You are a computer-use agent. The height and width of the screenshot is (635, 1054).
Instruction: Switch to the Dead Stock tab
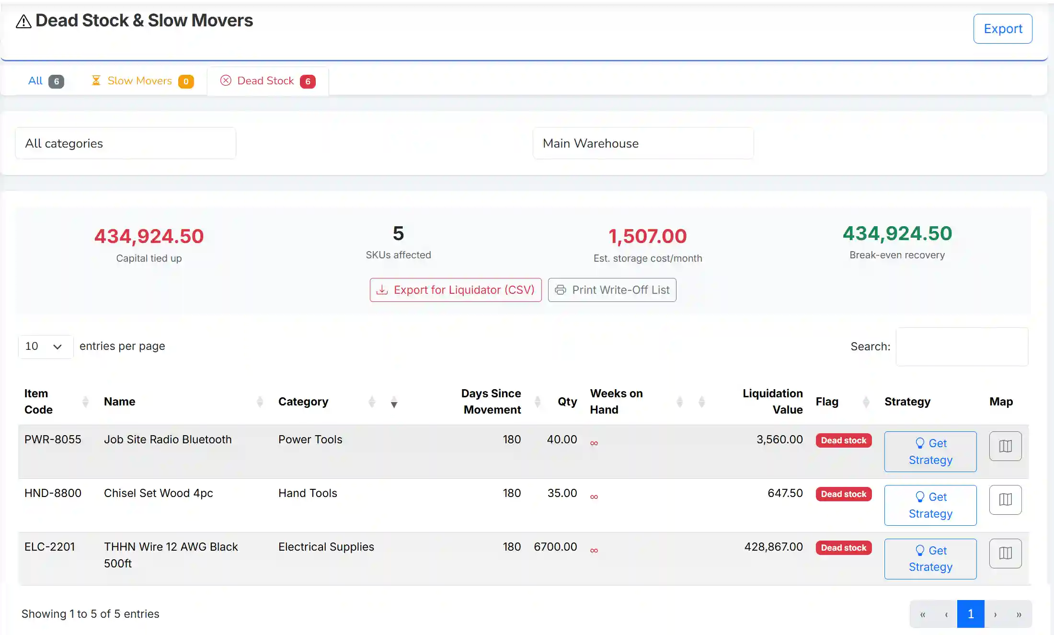(x=268, y=81)
